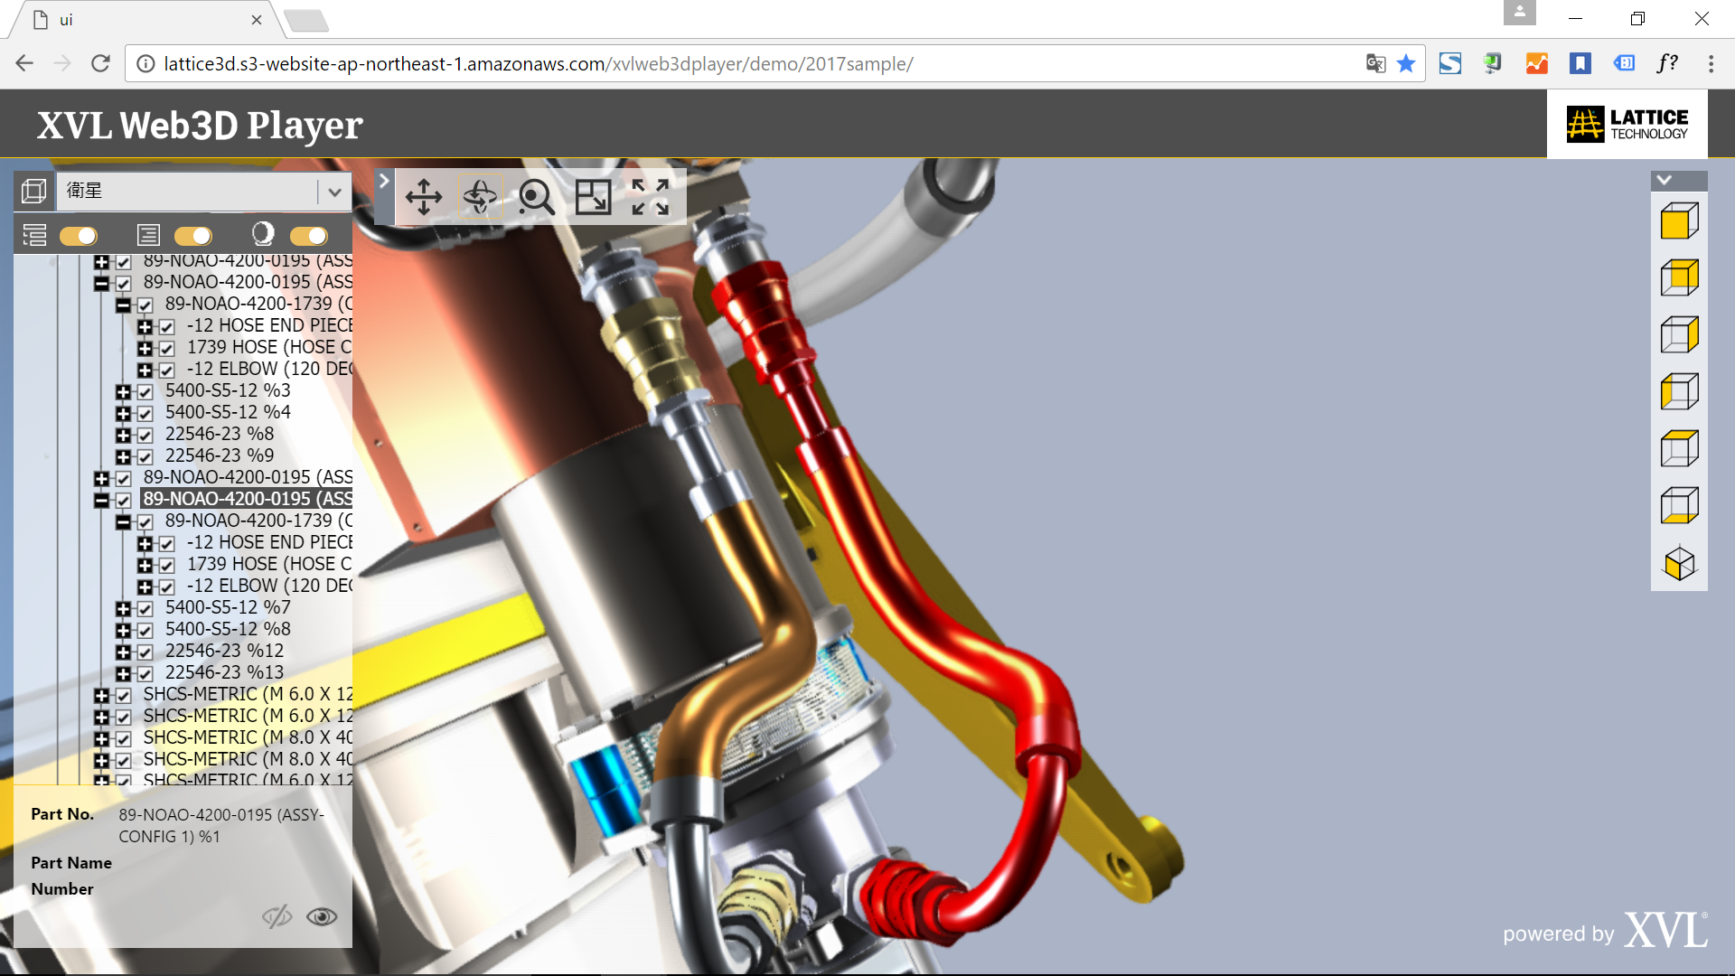Click the blue bookmark star
Viewport: 1735px width, 976px height.
click(1406, 63)
